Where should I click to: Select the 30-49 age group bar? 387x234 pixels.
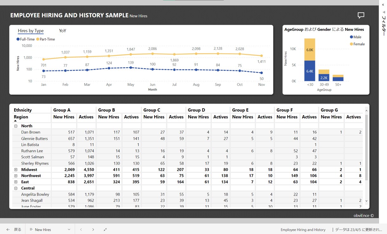324,75
